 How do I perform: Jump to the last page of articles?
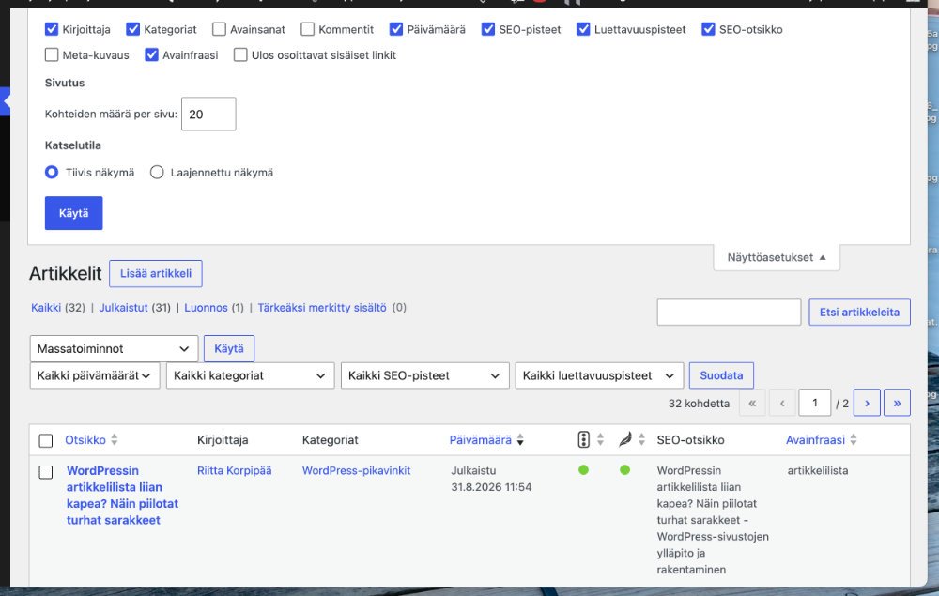pos(897,403)
